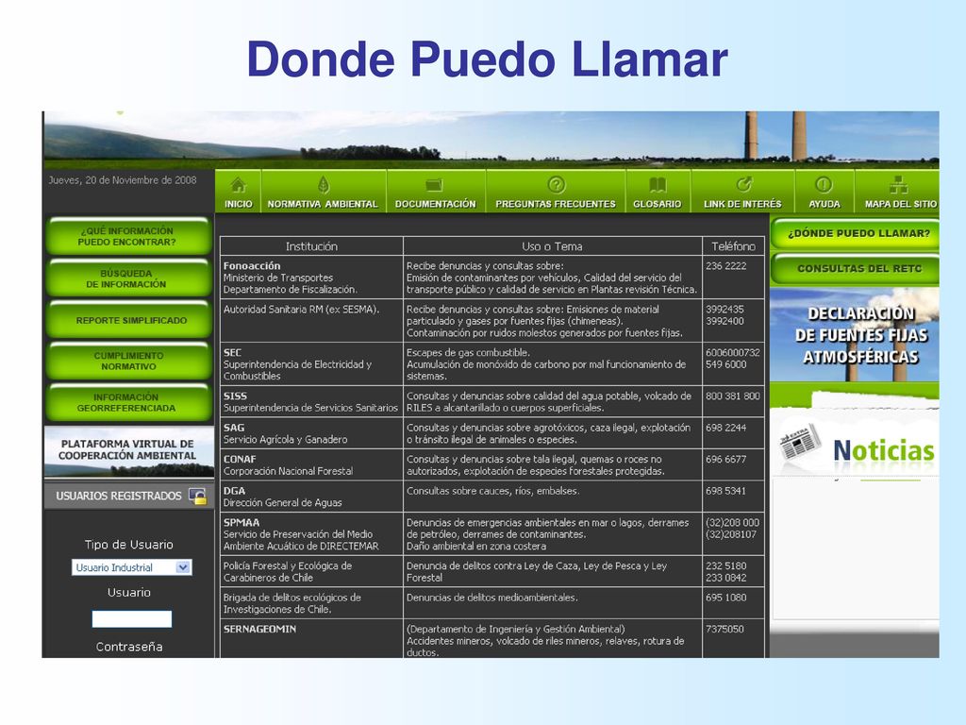
Task: Click the padlock icon by Usuarios Registrados
Action: [x=197, y=497]
